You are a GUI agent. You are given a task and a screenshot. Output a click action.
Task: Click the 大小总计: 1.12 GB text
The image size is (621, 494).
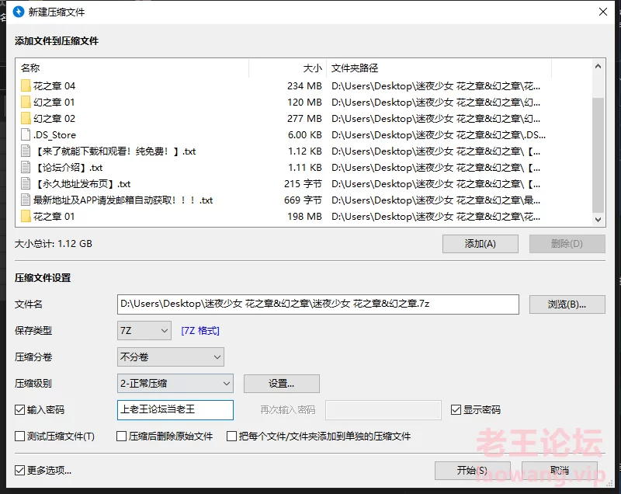point(54,244)
